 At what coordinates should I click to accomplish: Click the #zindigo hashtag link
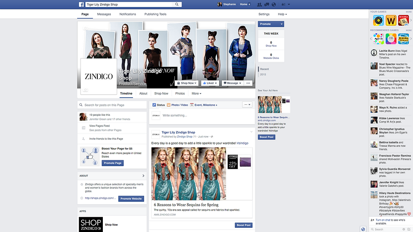pyautogui.click(x=242, y=143)
